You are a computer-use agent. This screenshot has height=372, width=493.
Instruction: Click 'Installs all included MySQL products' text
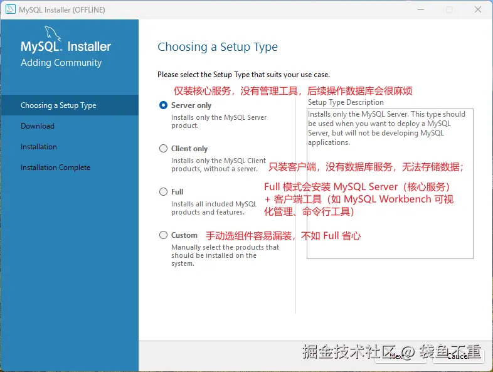pos(214,208)
